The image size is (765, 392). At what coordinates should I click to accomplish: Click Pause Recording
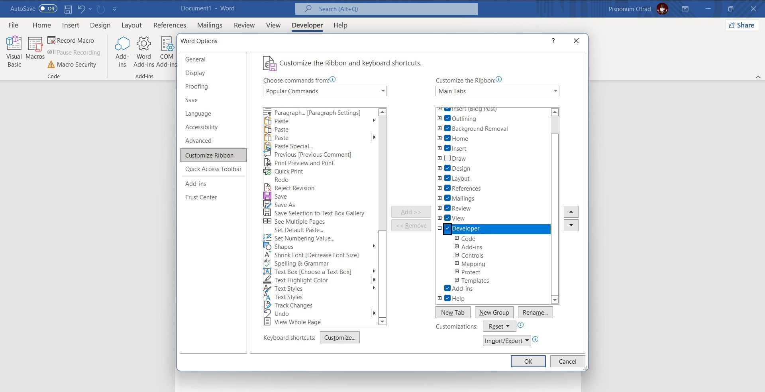[74, 52]
